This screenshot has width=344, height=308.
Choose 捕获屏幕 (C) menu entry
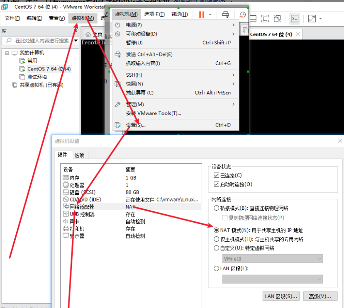(176, 93)
